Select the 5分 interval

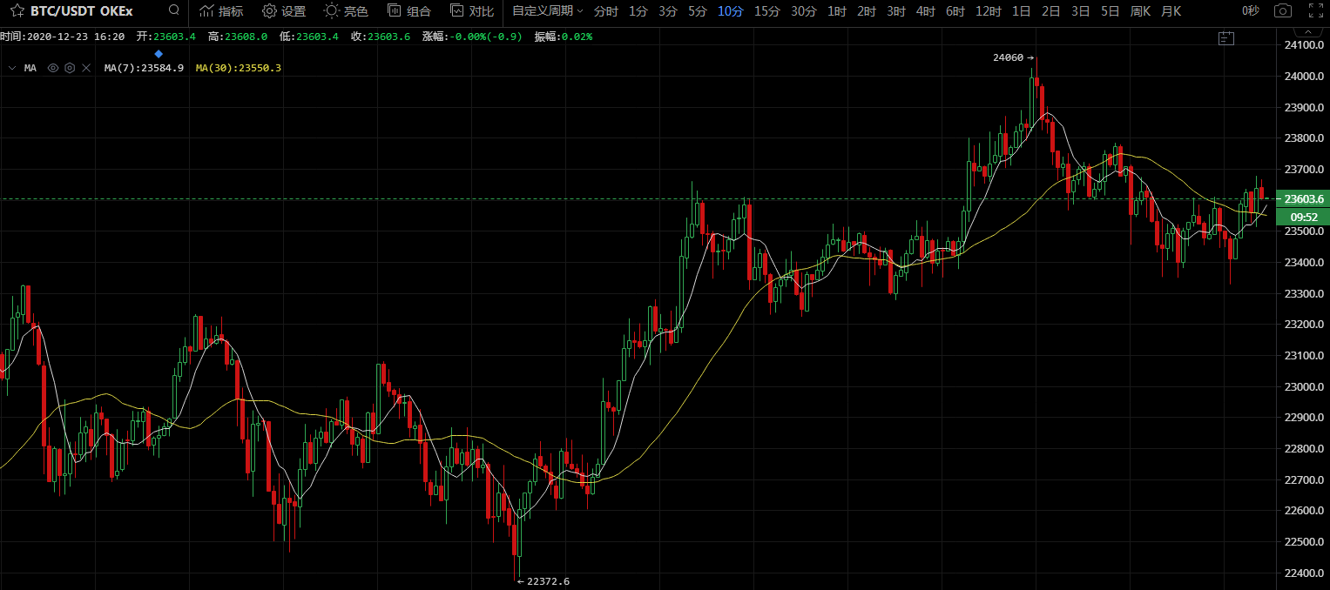pyautogui.click(x=698, y=11)
